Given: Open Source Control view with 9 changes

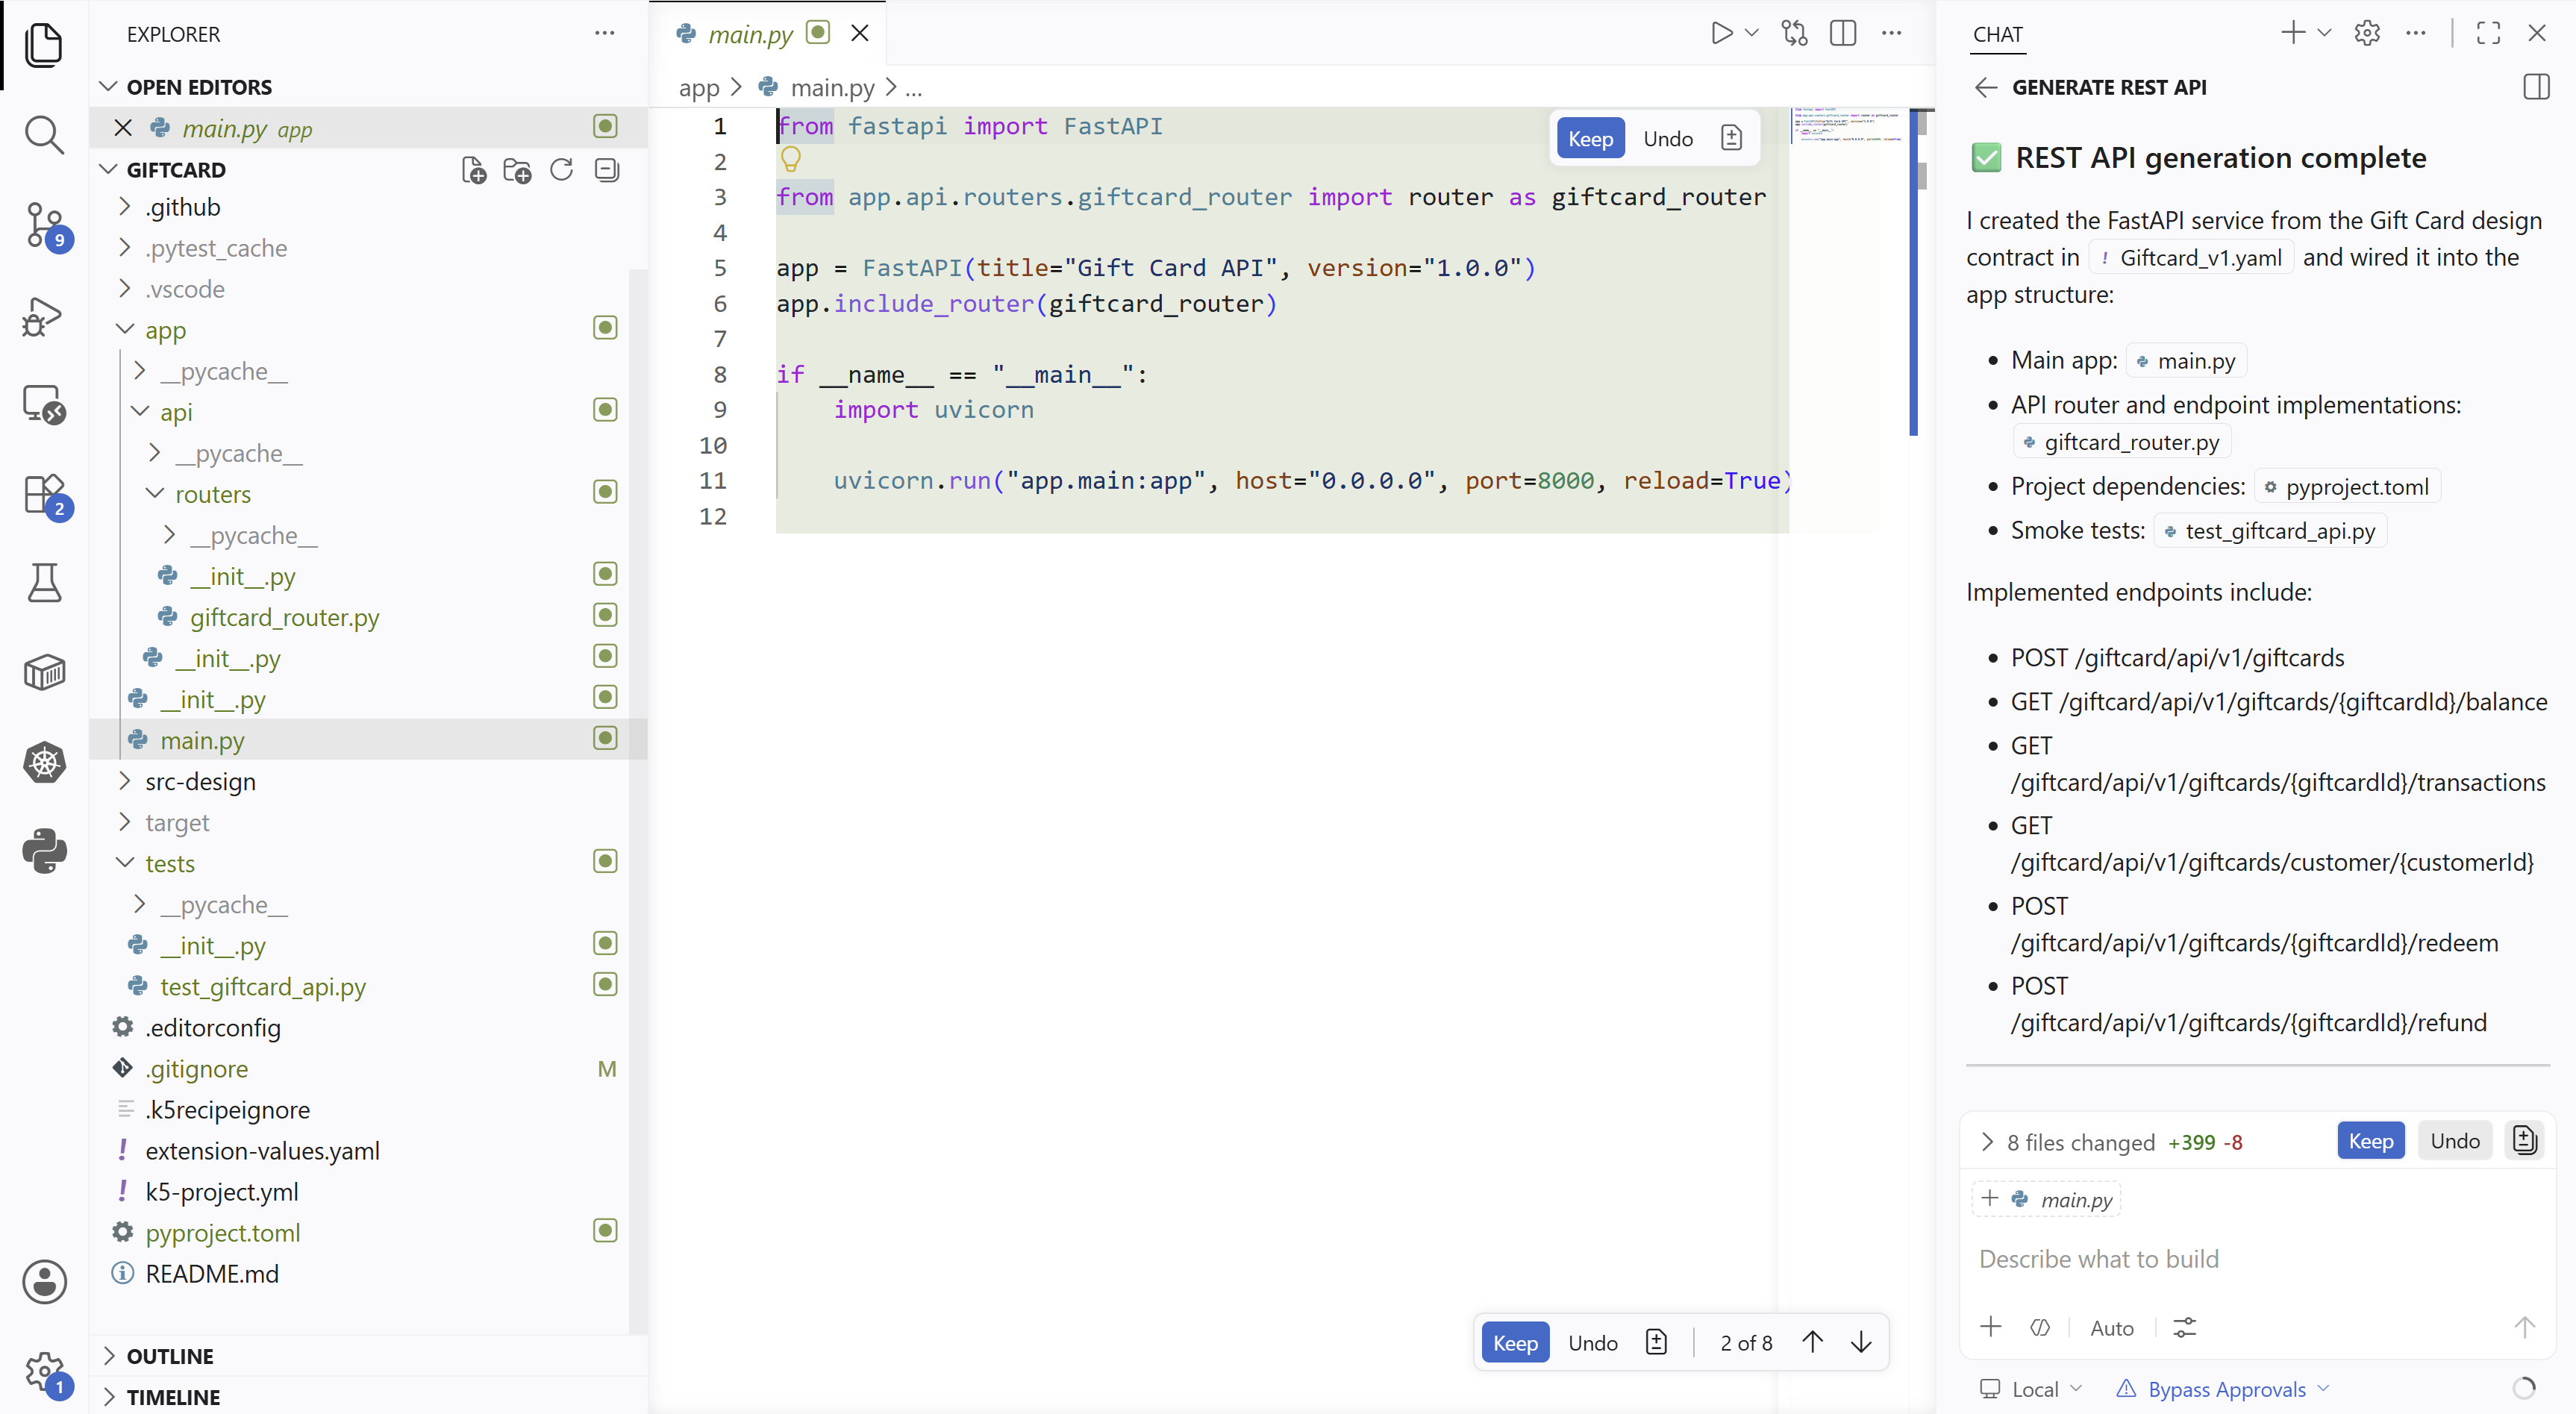Looking at the screenshot, I should (x=44, y=225).
